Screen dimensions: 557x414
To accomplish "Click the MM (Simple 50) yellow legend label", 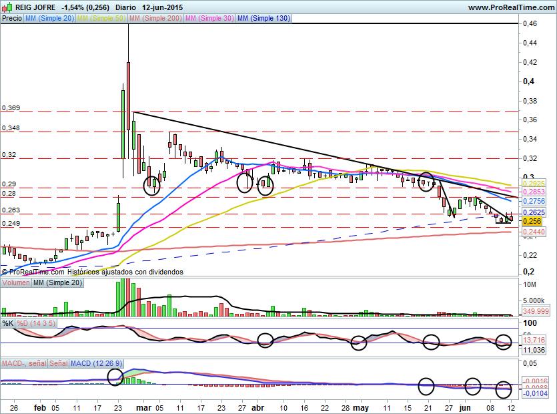I will pos(101,19).
